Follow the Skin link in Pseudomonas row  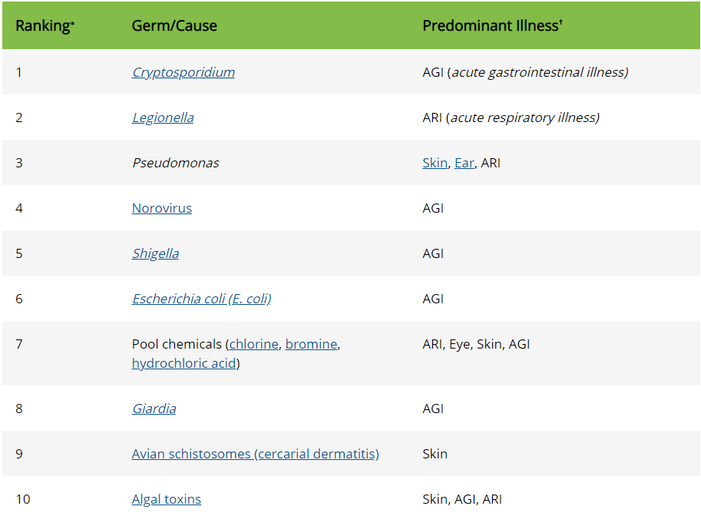(x=435, y=163)
